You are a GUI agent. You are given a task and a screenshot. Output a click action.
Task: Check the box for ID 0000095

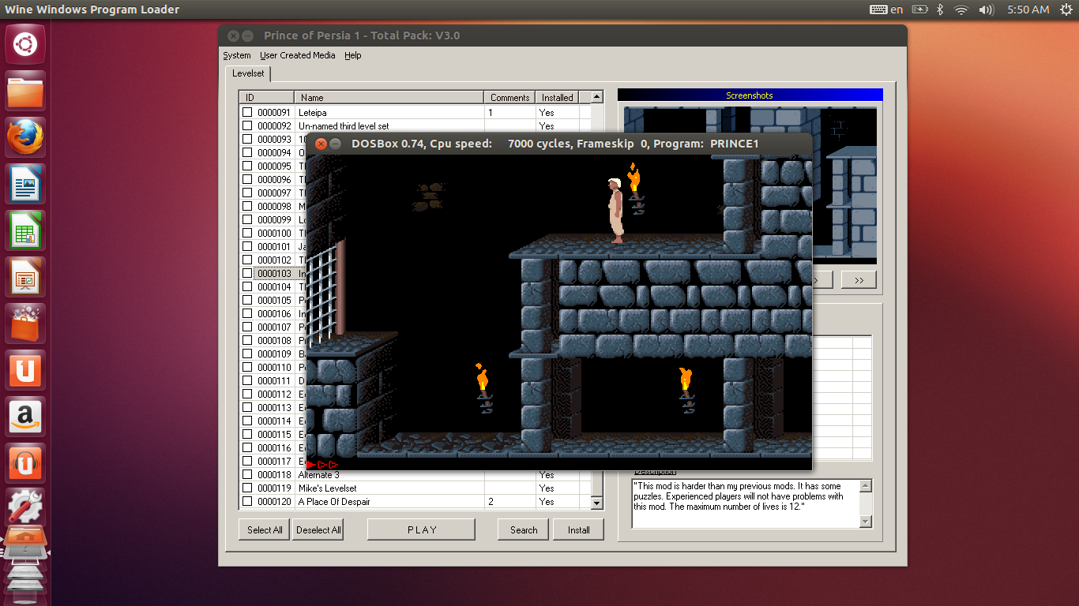(247, 166)
